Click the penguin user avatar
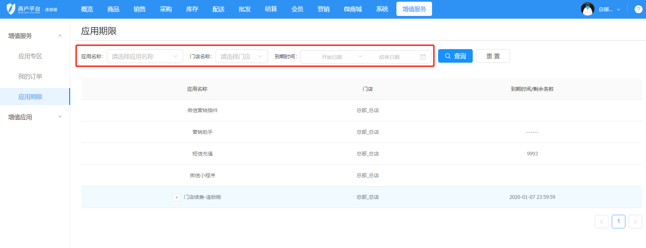 click(587, 9)
